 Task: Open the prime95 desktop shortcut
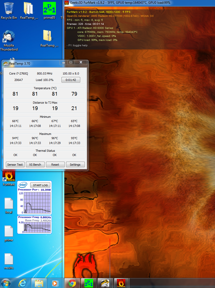(x=49, y=11)
